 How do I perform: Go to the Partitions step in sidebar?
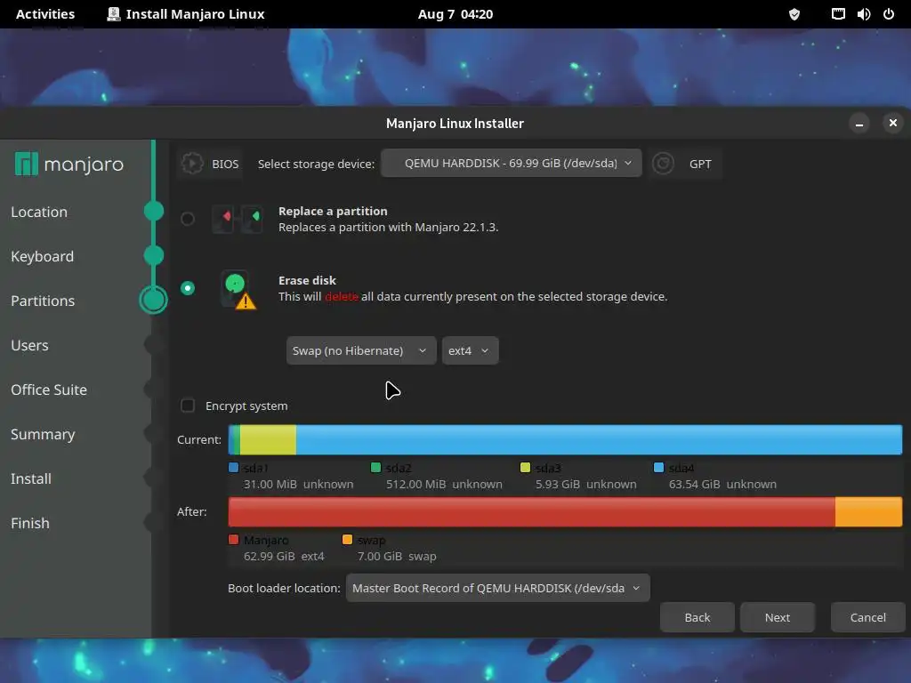[43, 301]
